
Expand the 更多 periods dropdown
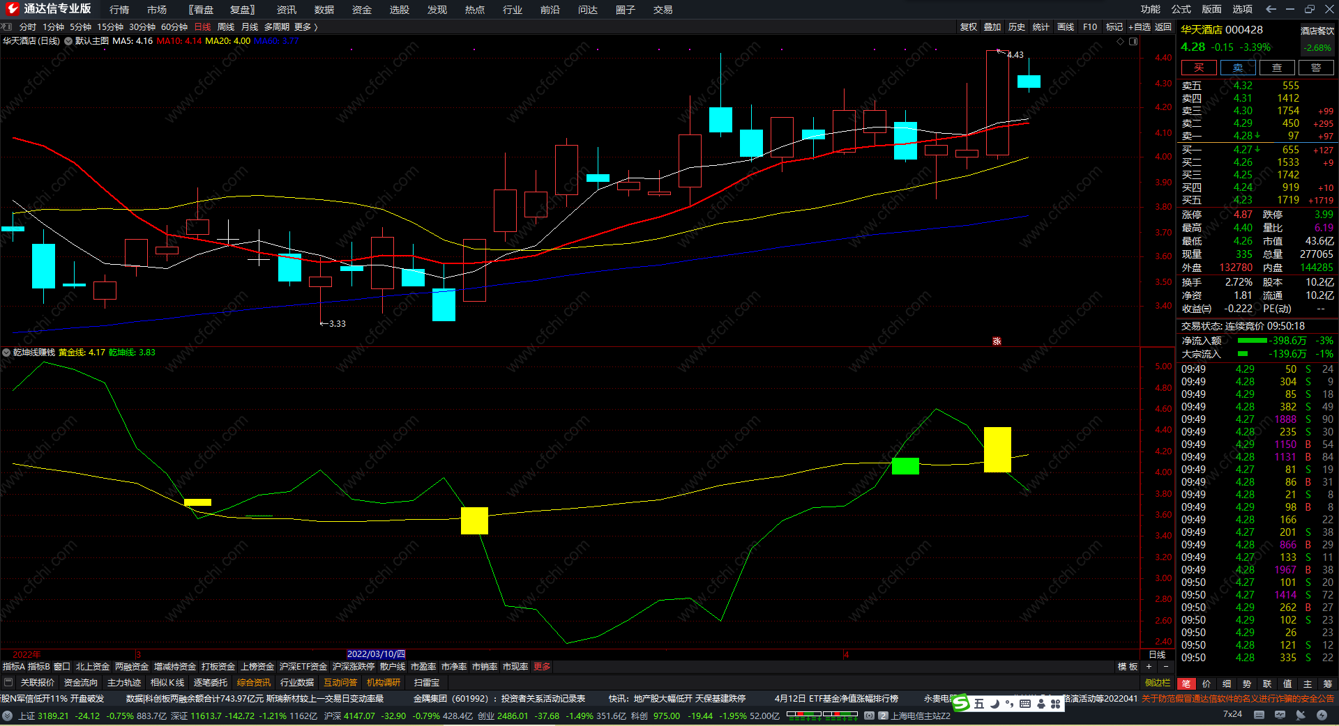click(306, 26)
